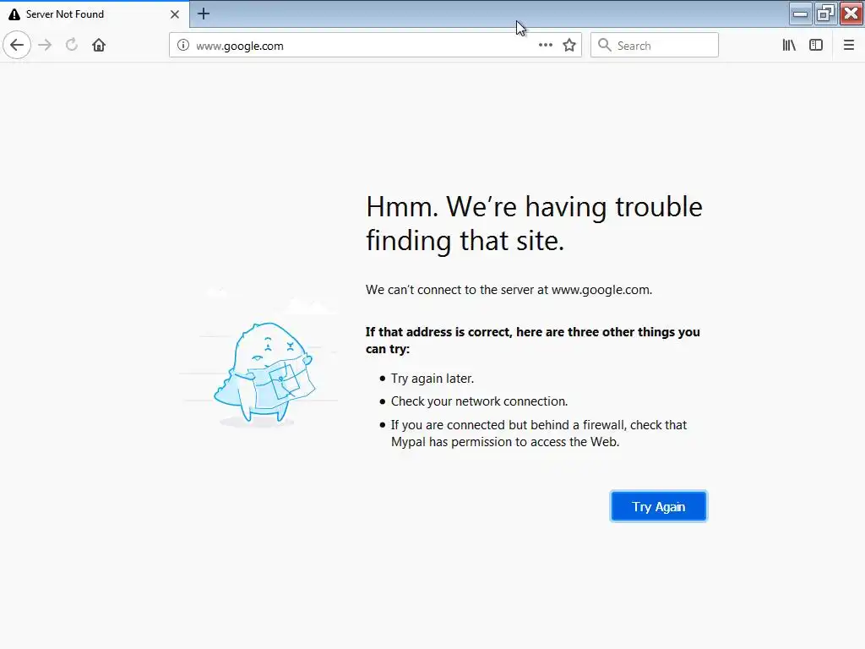Minimize the browser window
The width and height of the screenshot is (865, 649).
coord(800,14)
